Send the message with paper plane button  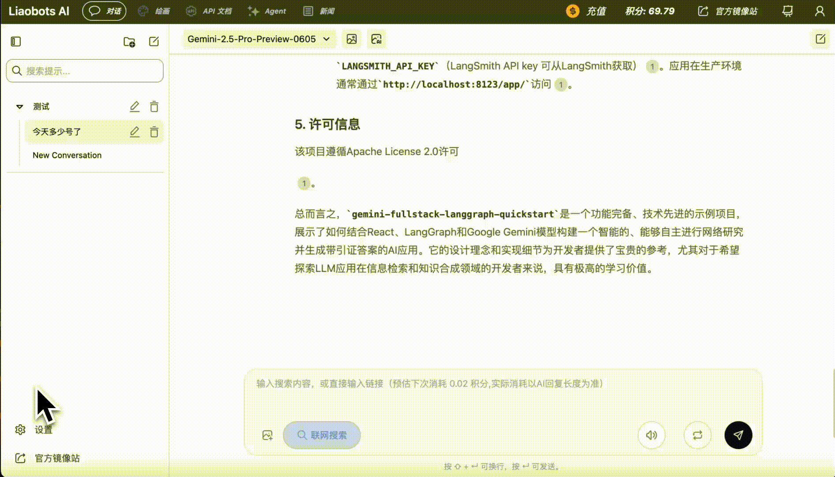(738, 435)
